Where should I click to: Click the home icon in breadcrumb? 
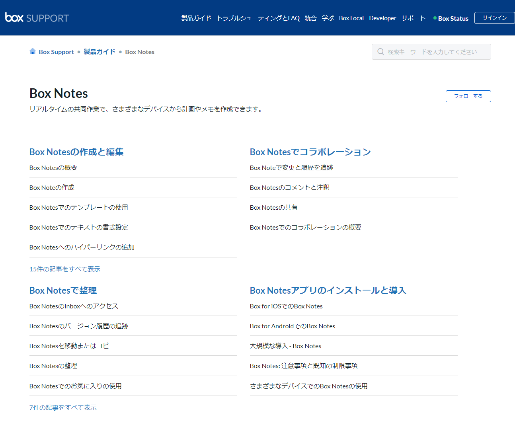[33, 51]
